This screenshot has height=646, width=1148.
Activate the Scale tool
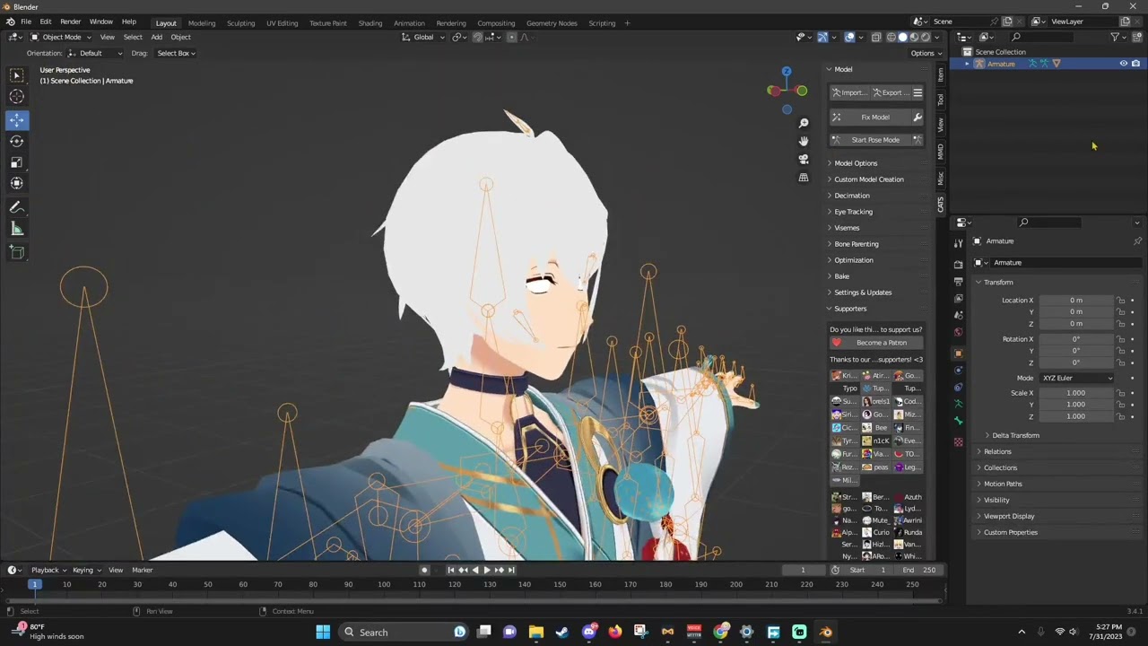[x=17, y=162]
